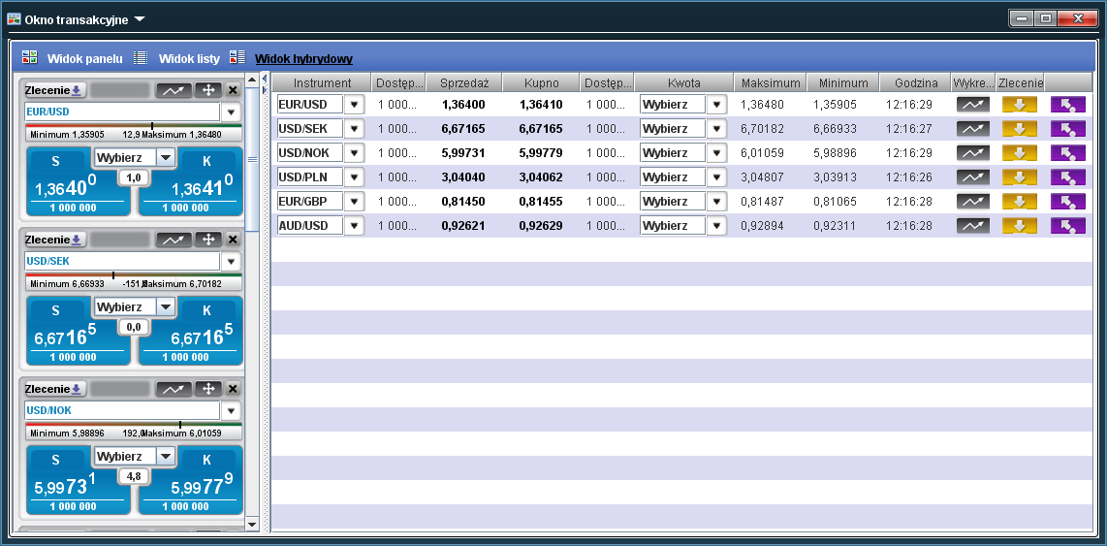Screen dimensions: 1107x546
Task: Sort table by Instrument column header
Action: click(x=322, y=82)
